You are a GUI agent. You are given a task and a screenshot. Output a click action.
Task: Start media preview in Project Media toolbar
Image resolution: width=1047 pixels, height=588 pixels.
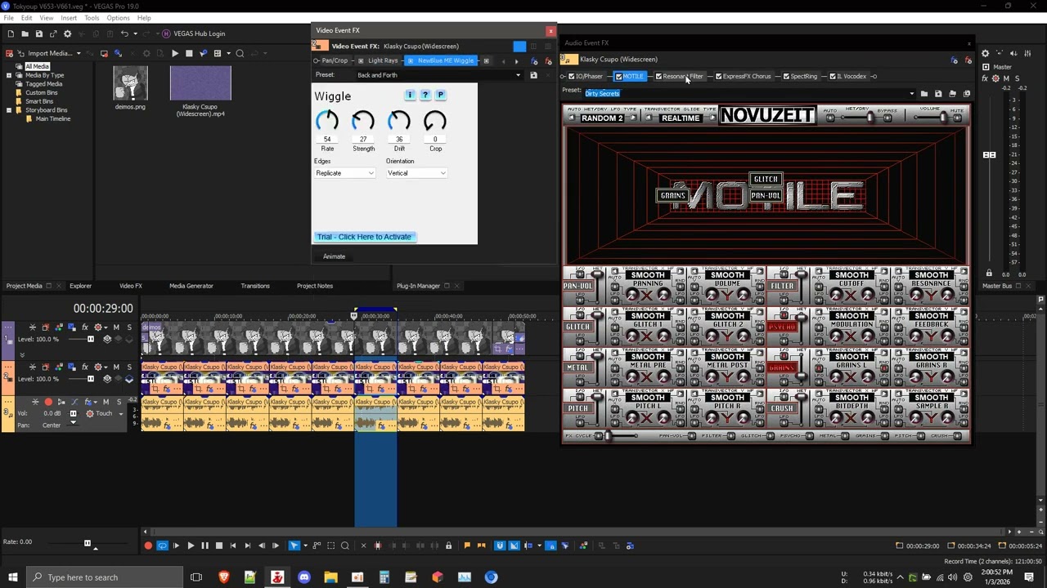tap(174, 53)
